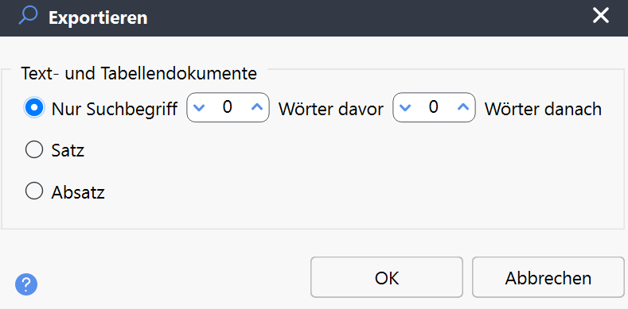Open help via the blue question mark icon
This screenshot has width=628, height=309.
pos(26,284)
